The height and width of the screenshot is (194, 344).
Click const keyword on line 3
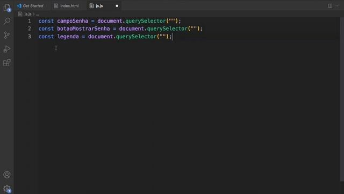click(x=46, y=36)
